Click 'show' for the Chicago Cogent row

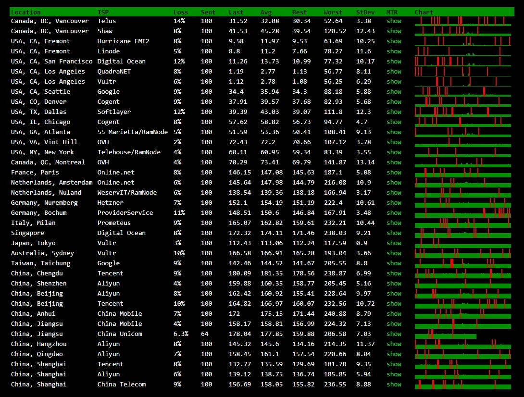(394, 122)
